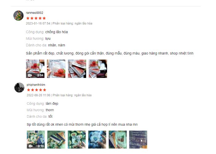The width and height of the screenshot is (216, 154).
Task: Click phiphanthikim's five-star rating
Action: (36, 90)
